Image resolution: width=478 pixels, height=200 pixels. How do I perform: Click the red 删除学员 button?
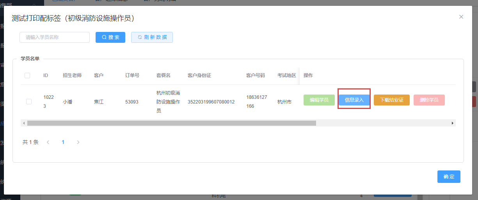click(429, 100)
